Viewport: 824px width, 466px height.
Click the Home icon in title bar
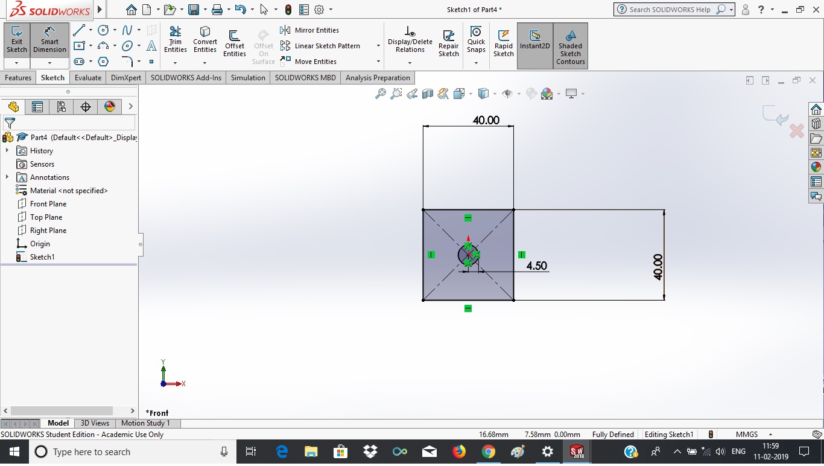[132, 10]
